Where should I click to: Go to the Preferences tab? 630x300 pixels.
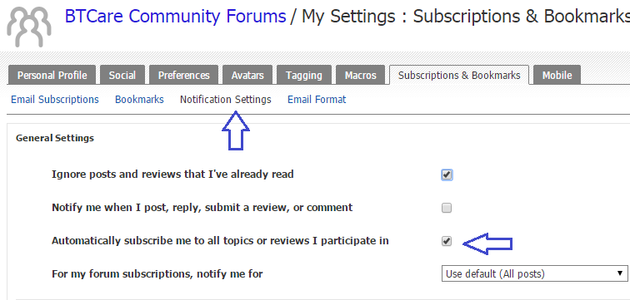(x=183, y=76)
